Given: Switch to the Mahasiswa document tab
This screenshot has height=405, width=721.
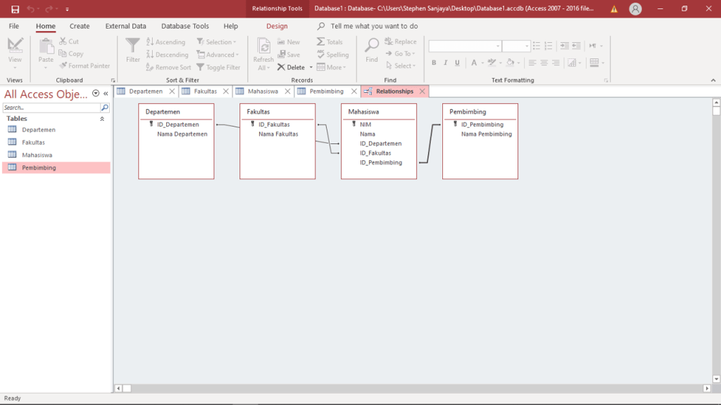Looking at the screenshot, I should tap(263, 91).
